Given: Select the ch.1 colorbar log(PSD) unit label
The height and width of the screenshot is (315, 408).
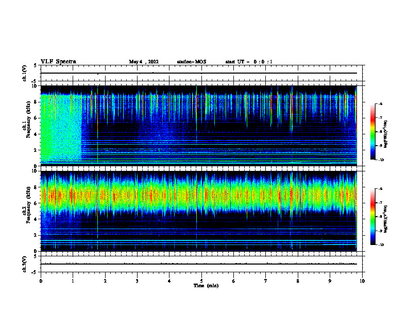Looking at the screenshot, I should pyautogui.click(x=386, y=134).
